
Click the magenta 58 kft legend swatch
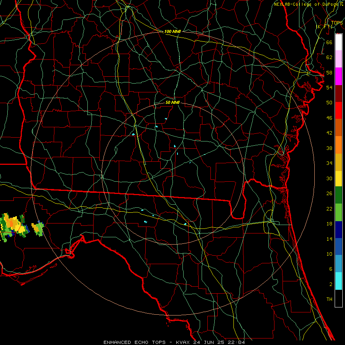pyautogui.click(x=338, y=76)
